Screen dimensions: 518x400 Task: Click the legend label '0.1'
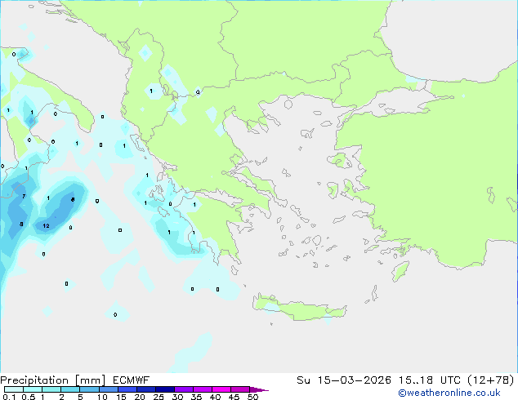click(9, 397)
